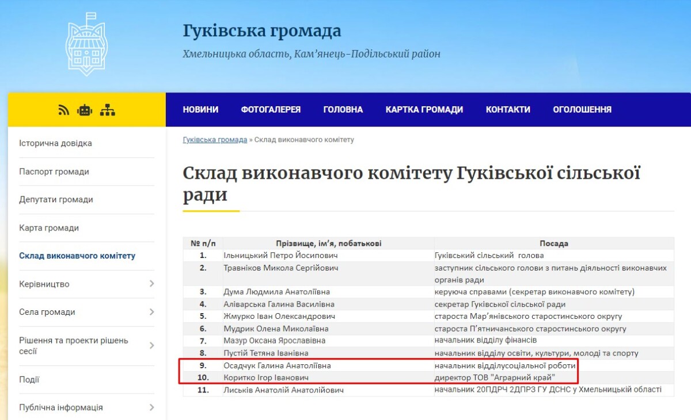The image size is (691, 420).
Task: Select Контакти in the top menu
Action: click(x=507, y=110)
